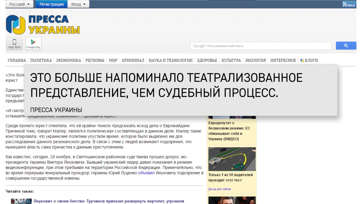Click the Доход для сайтов link

(x=219, y=189)
